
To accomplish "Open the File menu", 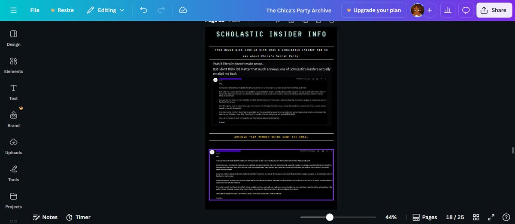I will [35, 10].
